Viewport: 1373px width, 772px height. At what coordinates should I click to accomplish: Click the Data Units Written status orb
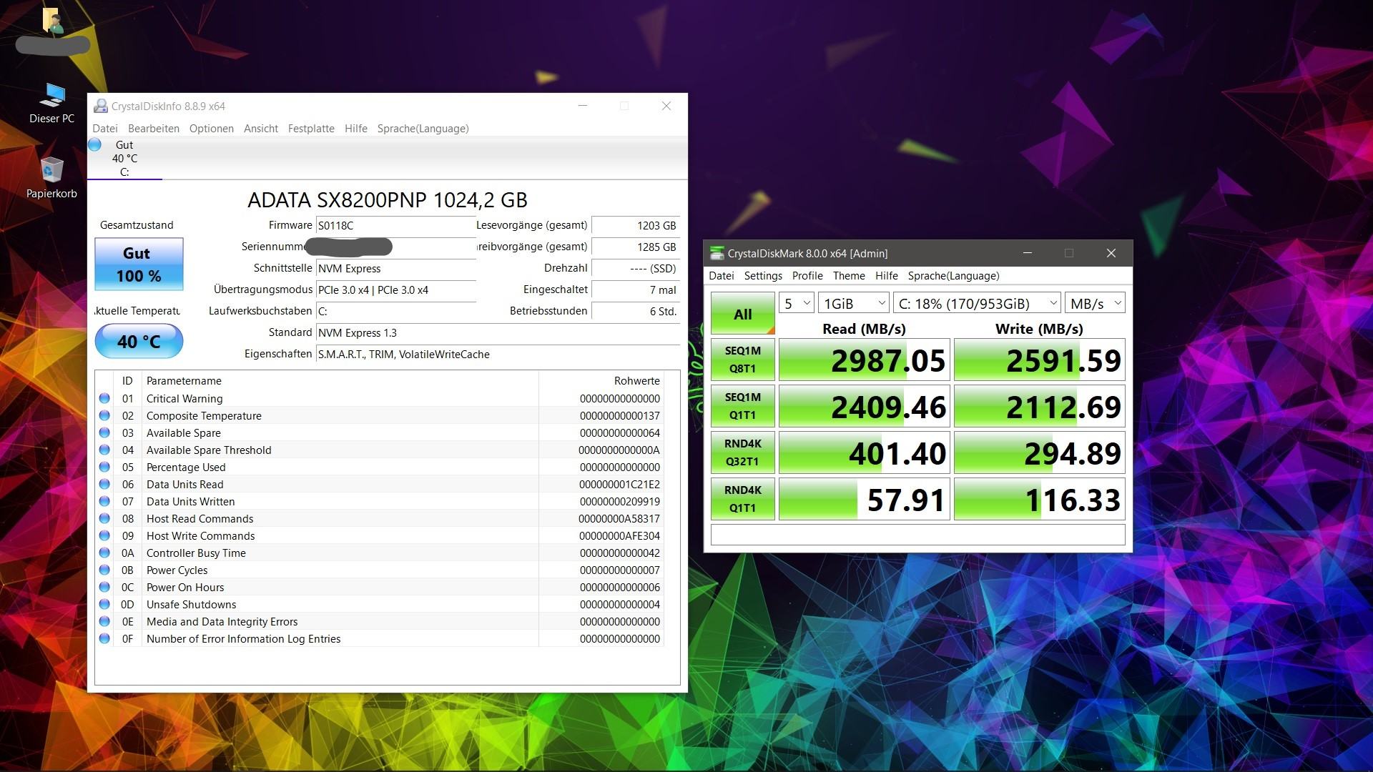104,501
